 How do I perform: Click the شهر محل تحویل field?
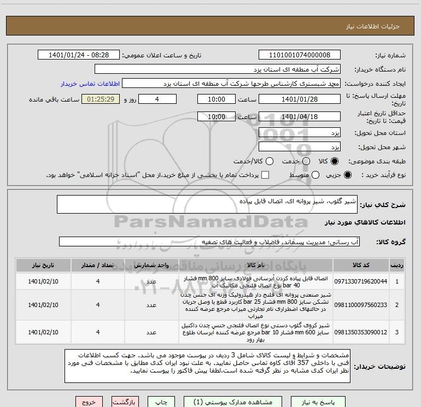pyautogui.click(x=300, y=147)
